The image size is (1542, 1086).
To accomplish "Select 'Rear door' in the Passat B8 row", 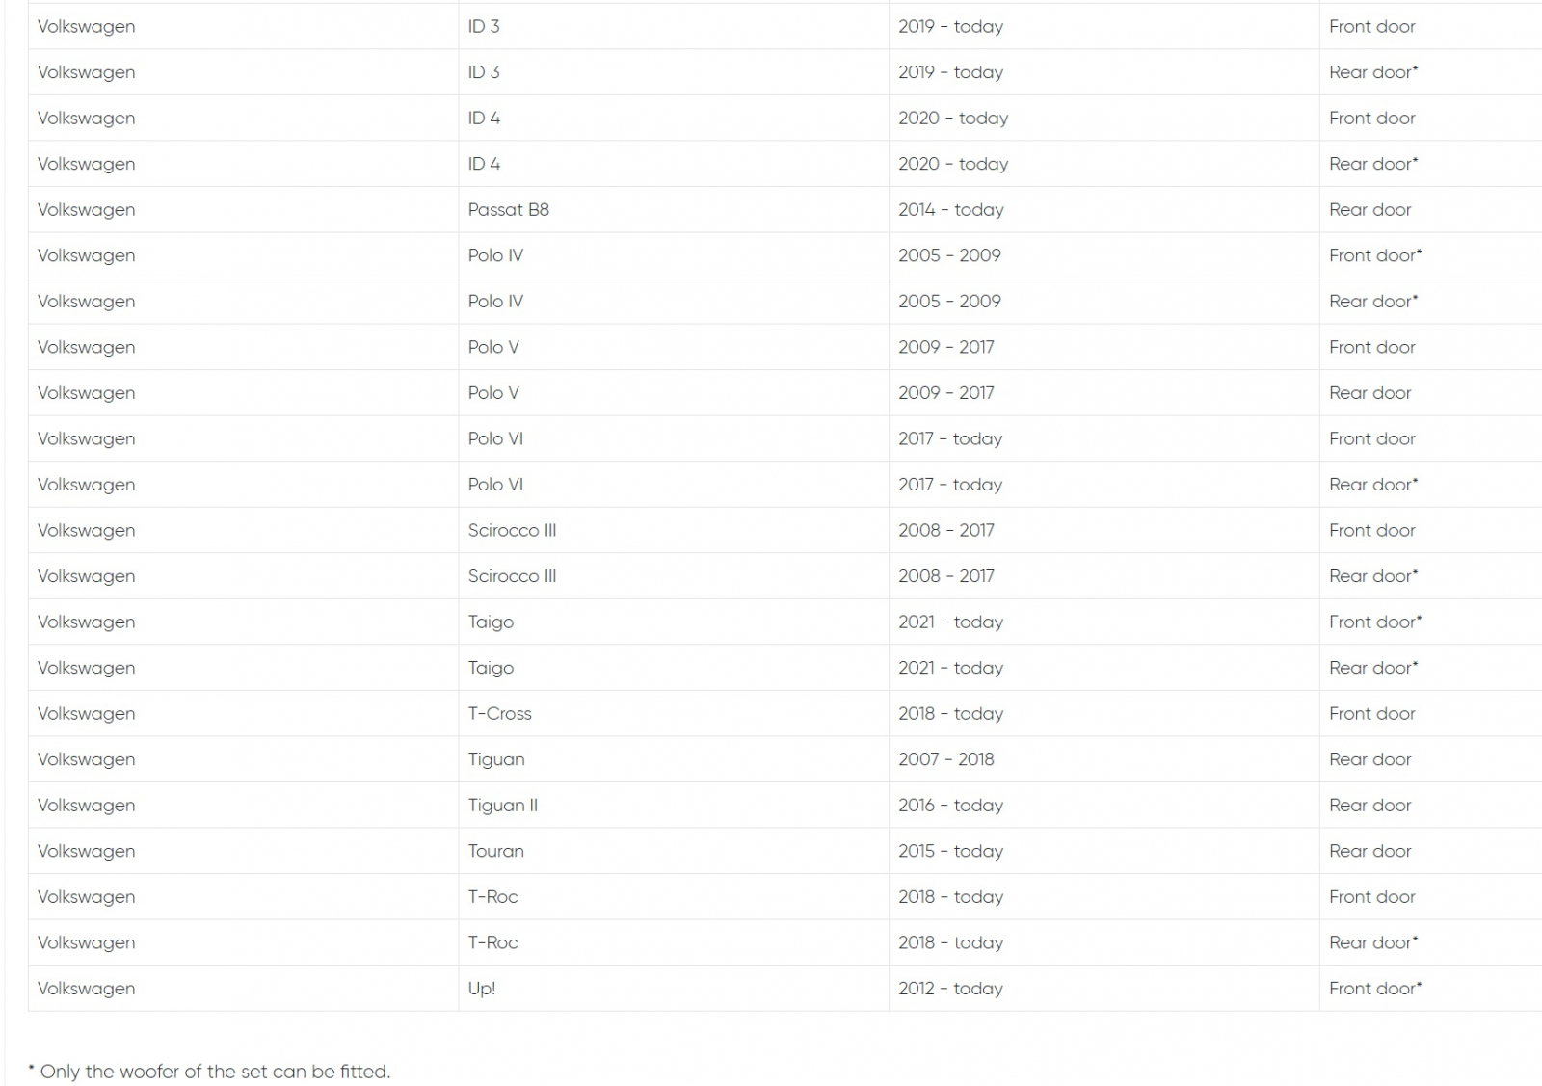I will [x=1369, y=210].
